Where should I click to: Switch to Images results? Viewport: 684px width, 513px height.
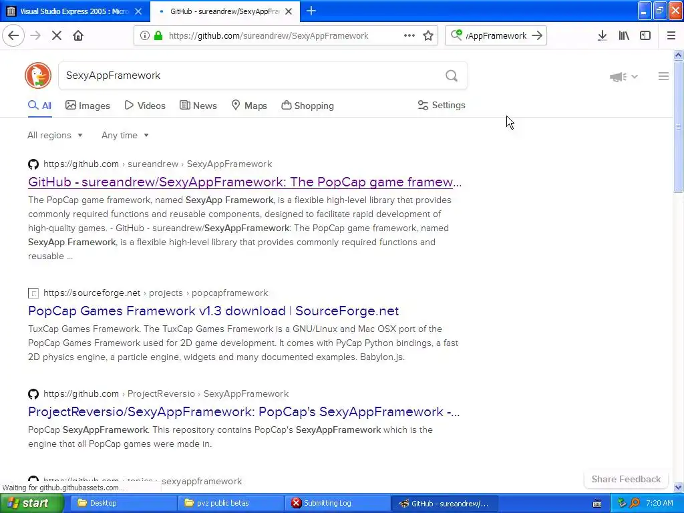click(x=88, y=106)
